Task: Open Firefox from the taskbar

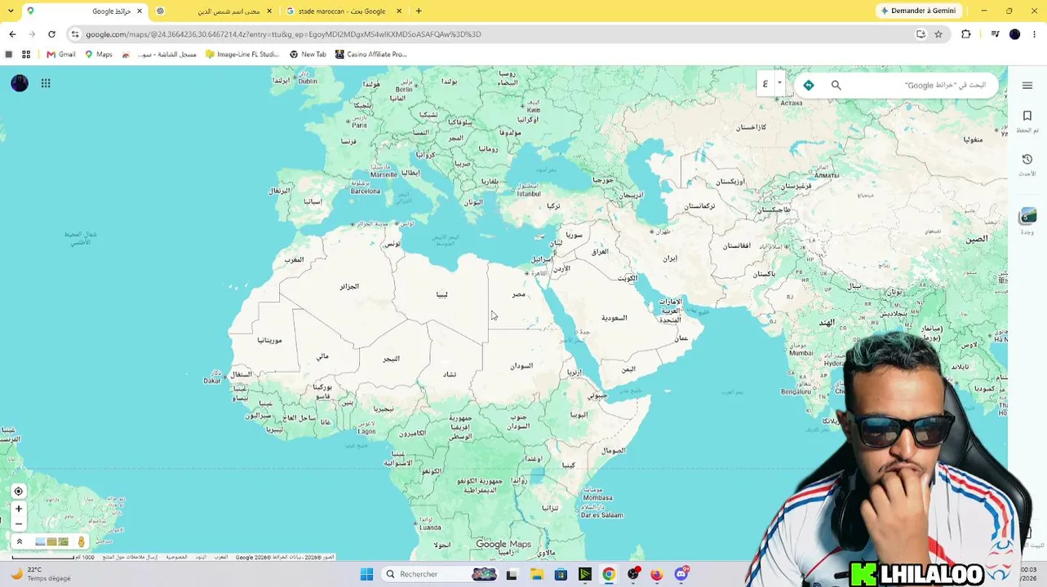Action: [x=657, y=574]
